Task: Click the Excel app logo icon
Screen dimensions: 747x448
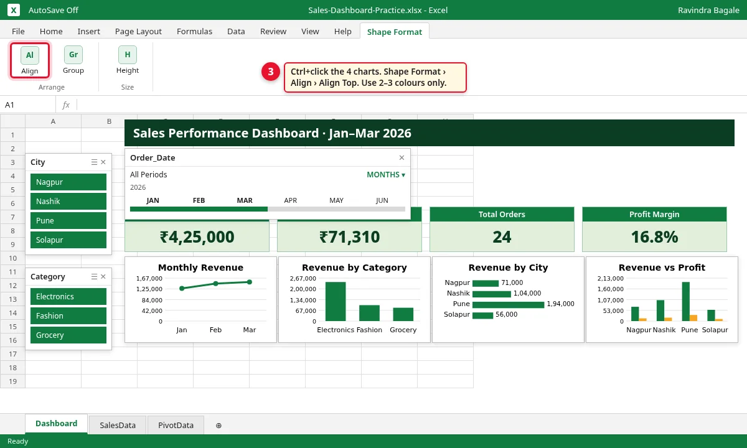Action: (x=14, y=10)
